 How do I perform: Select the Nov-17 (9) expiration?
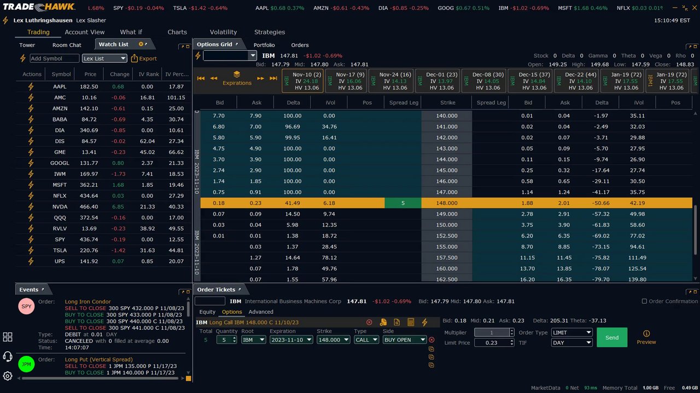point(346,81)
